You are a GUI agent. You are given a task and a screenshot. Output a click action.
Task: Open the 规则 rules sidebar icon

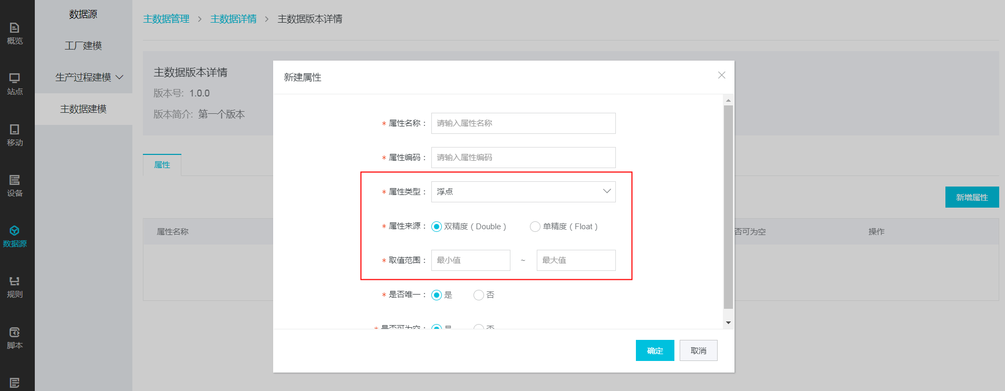click(15, 287)
